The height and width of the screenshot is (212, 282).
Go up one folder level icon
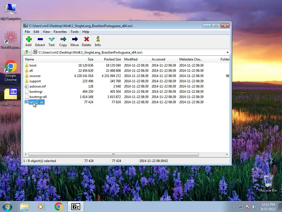(x=26, y=52)
